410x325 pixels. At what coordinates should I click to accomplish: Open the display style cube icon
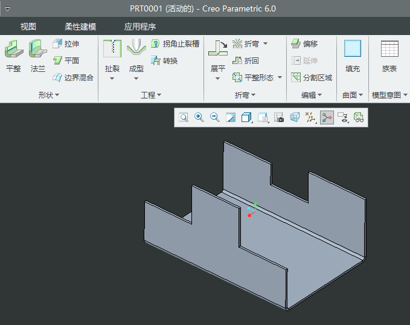click(246, 117)
